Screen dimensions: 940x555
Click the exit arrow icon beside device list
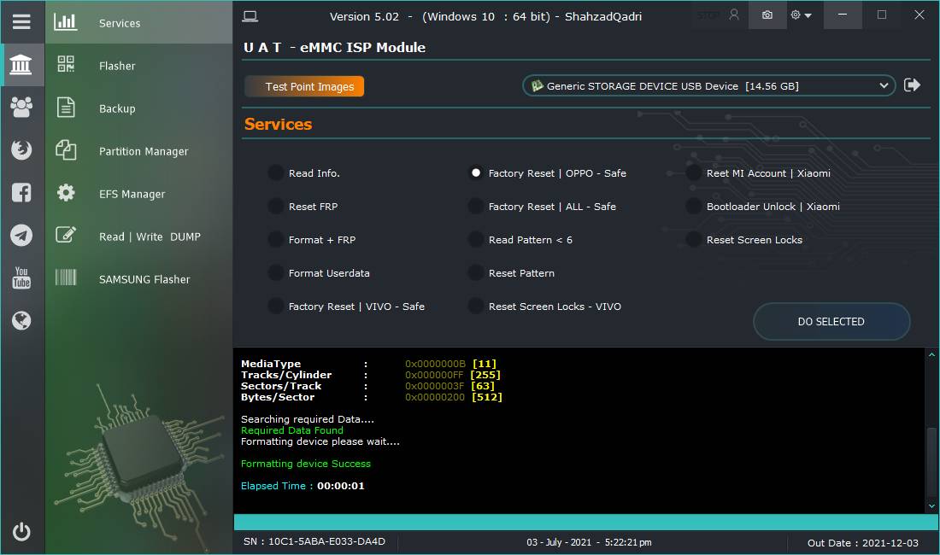(x=912, y=85)
